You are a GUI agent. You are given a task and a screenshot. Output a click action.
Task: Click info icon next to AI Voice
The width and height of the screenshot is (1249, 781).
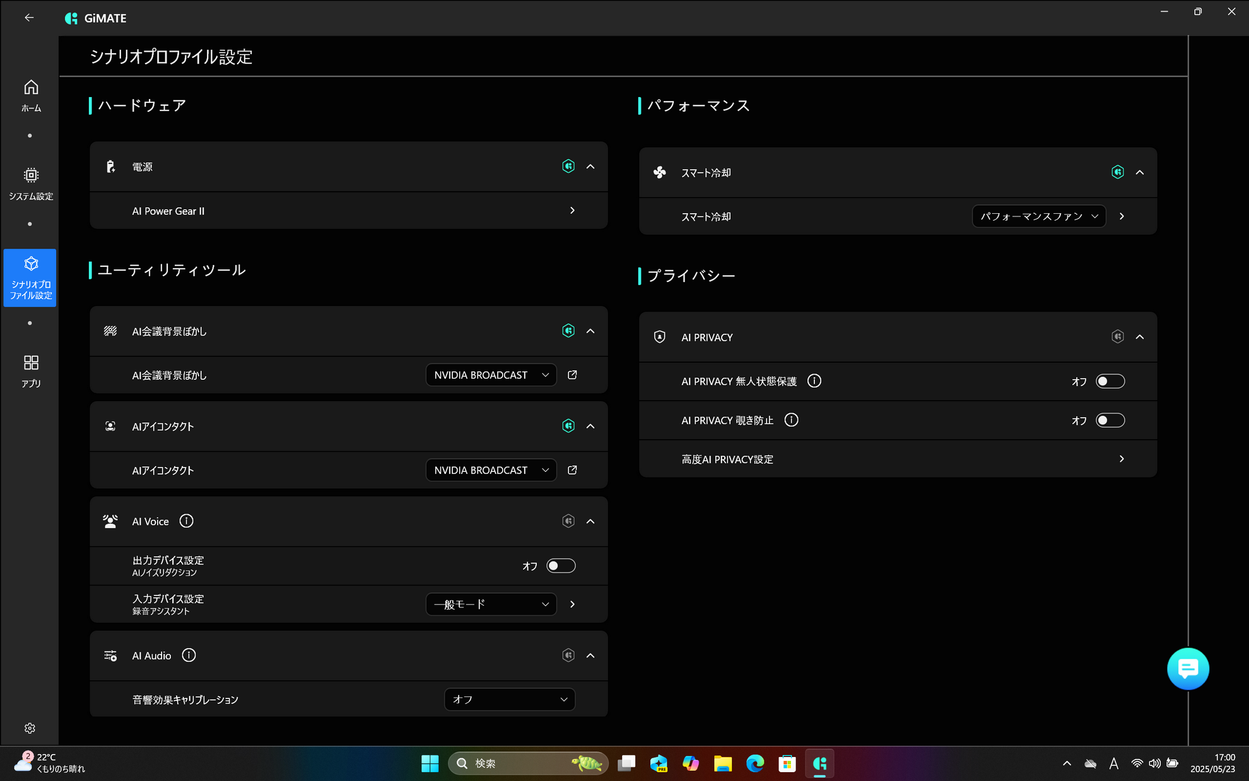coord(186,521)
